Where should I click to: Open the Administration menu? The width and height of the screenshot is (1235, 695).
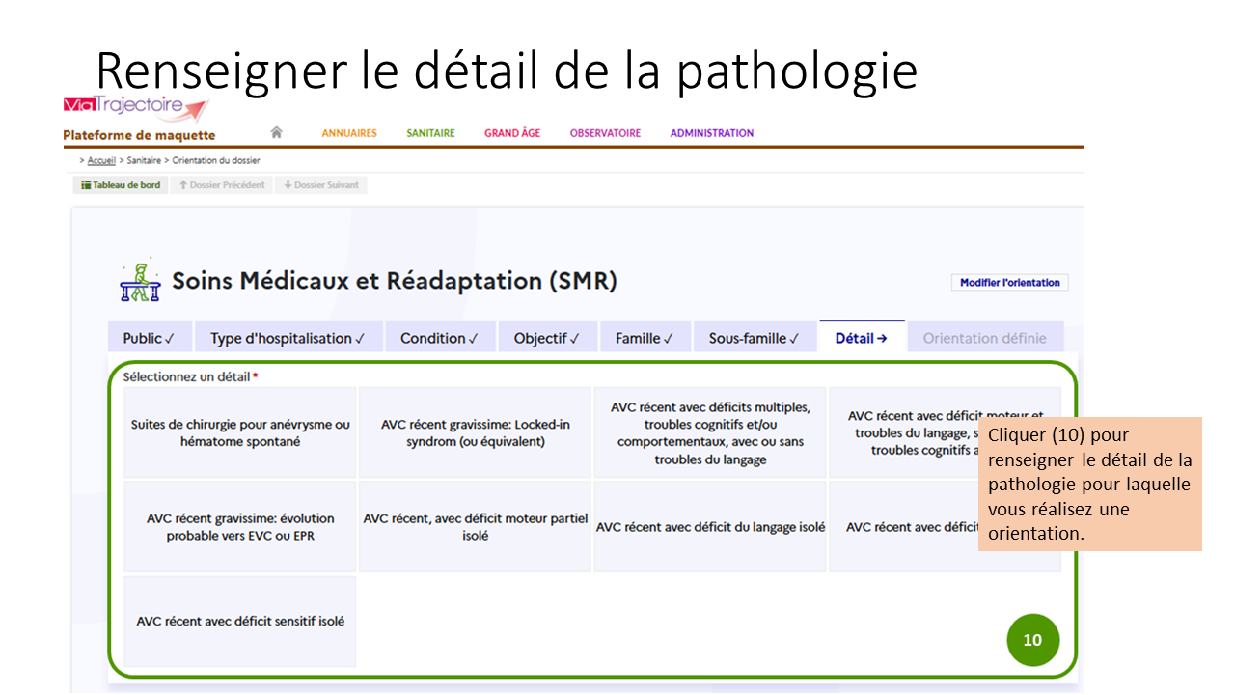click(712, 133)
